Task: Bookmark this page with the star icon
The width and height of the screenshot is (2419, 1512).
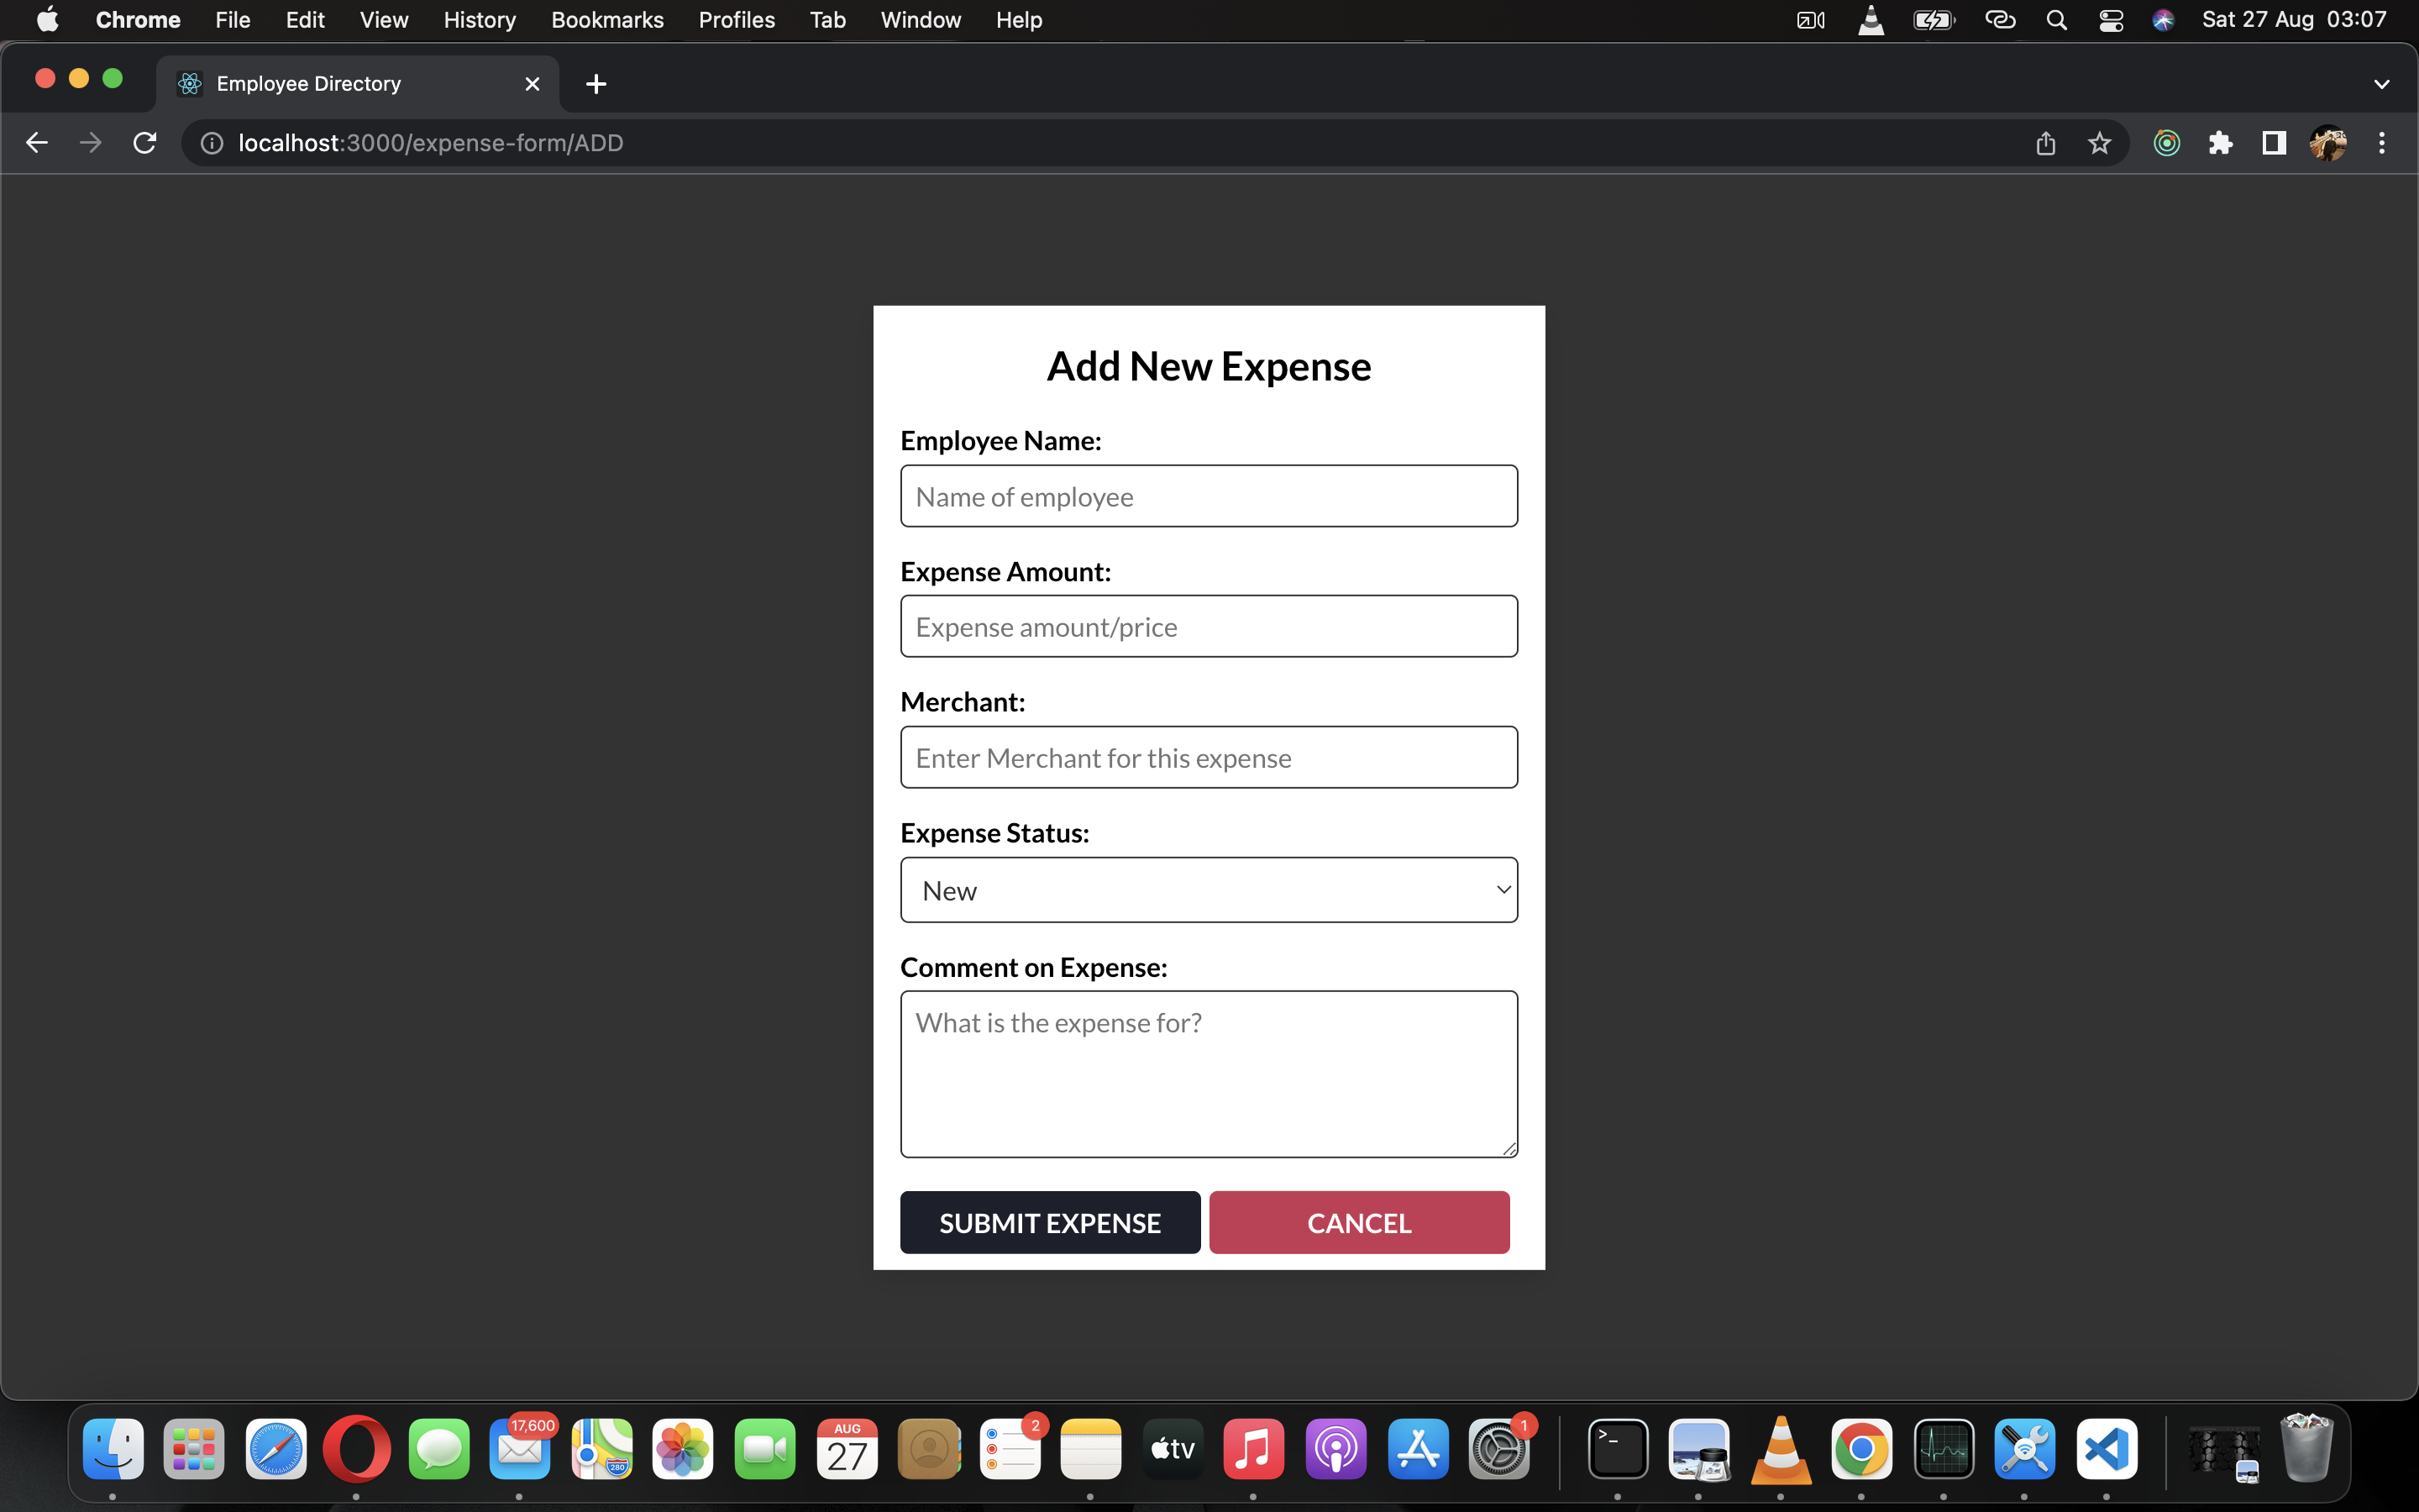Action: pos(2099,142)
